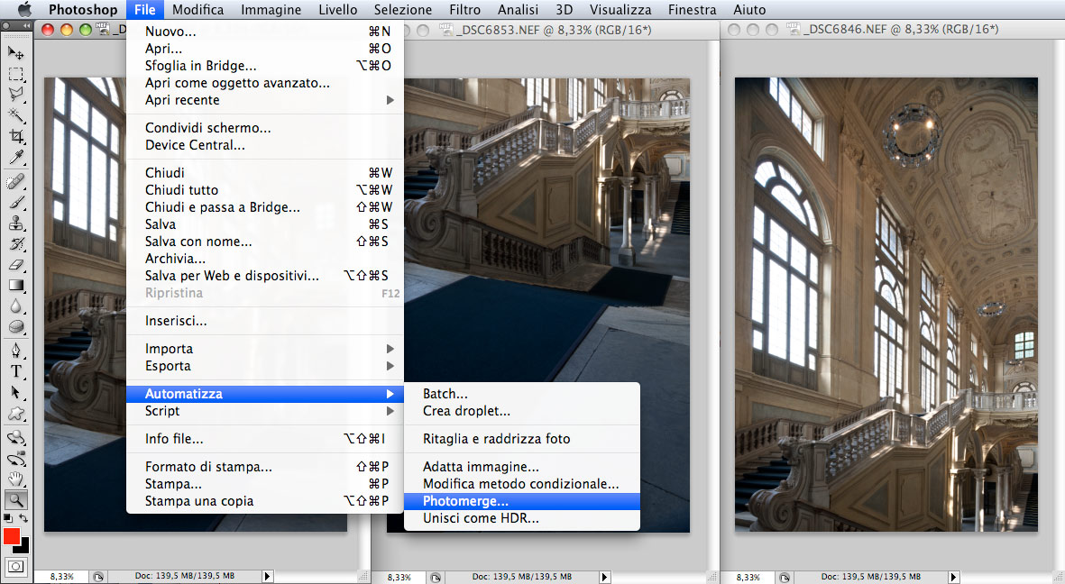Click zoom field 8,33% in _DSC6846.NEF window

[748, 577]
